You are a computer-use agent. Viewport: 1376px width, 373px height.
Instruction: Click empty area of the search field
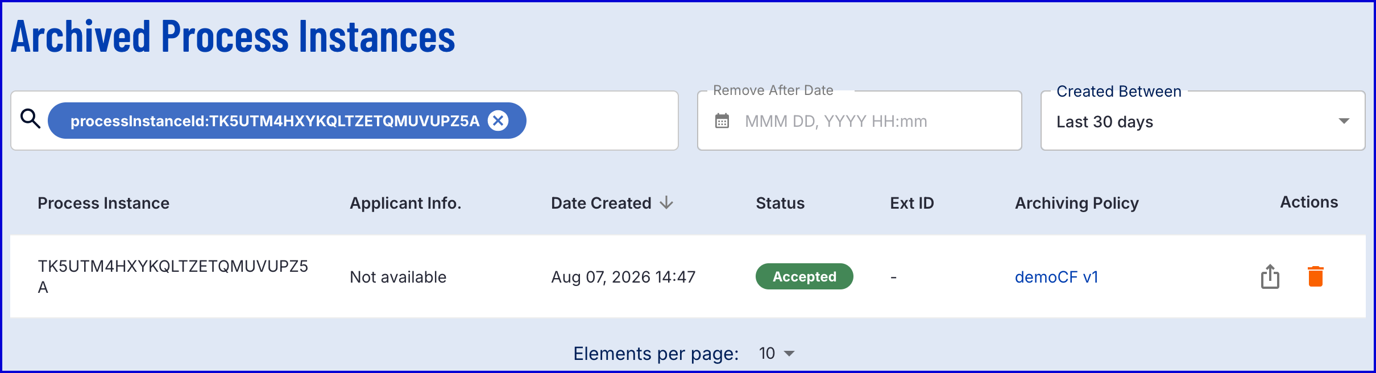coord(602,121)
